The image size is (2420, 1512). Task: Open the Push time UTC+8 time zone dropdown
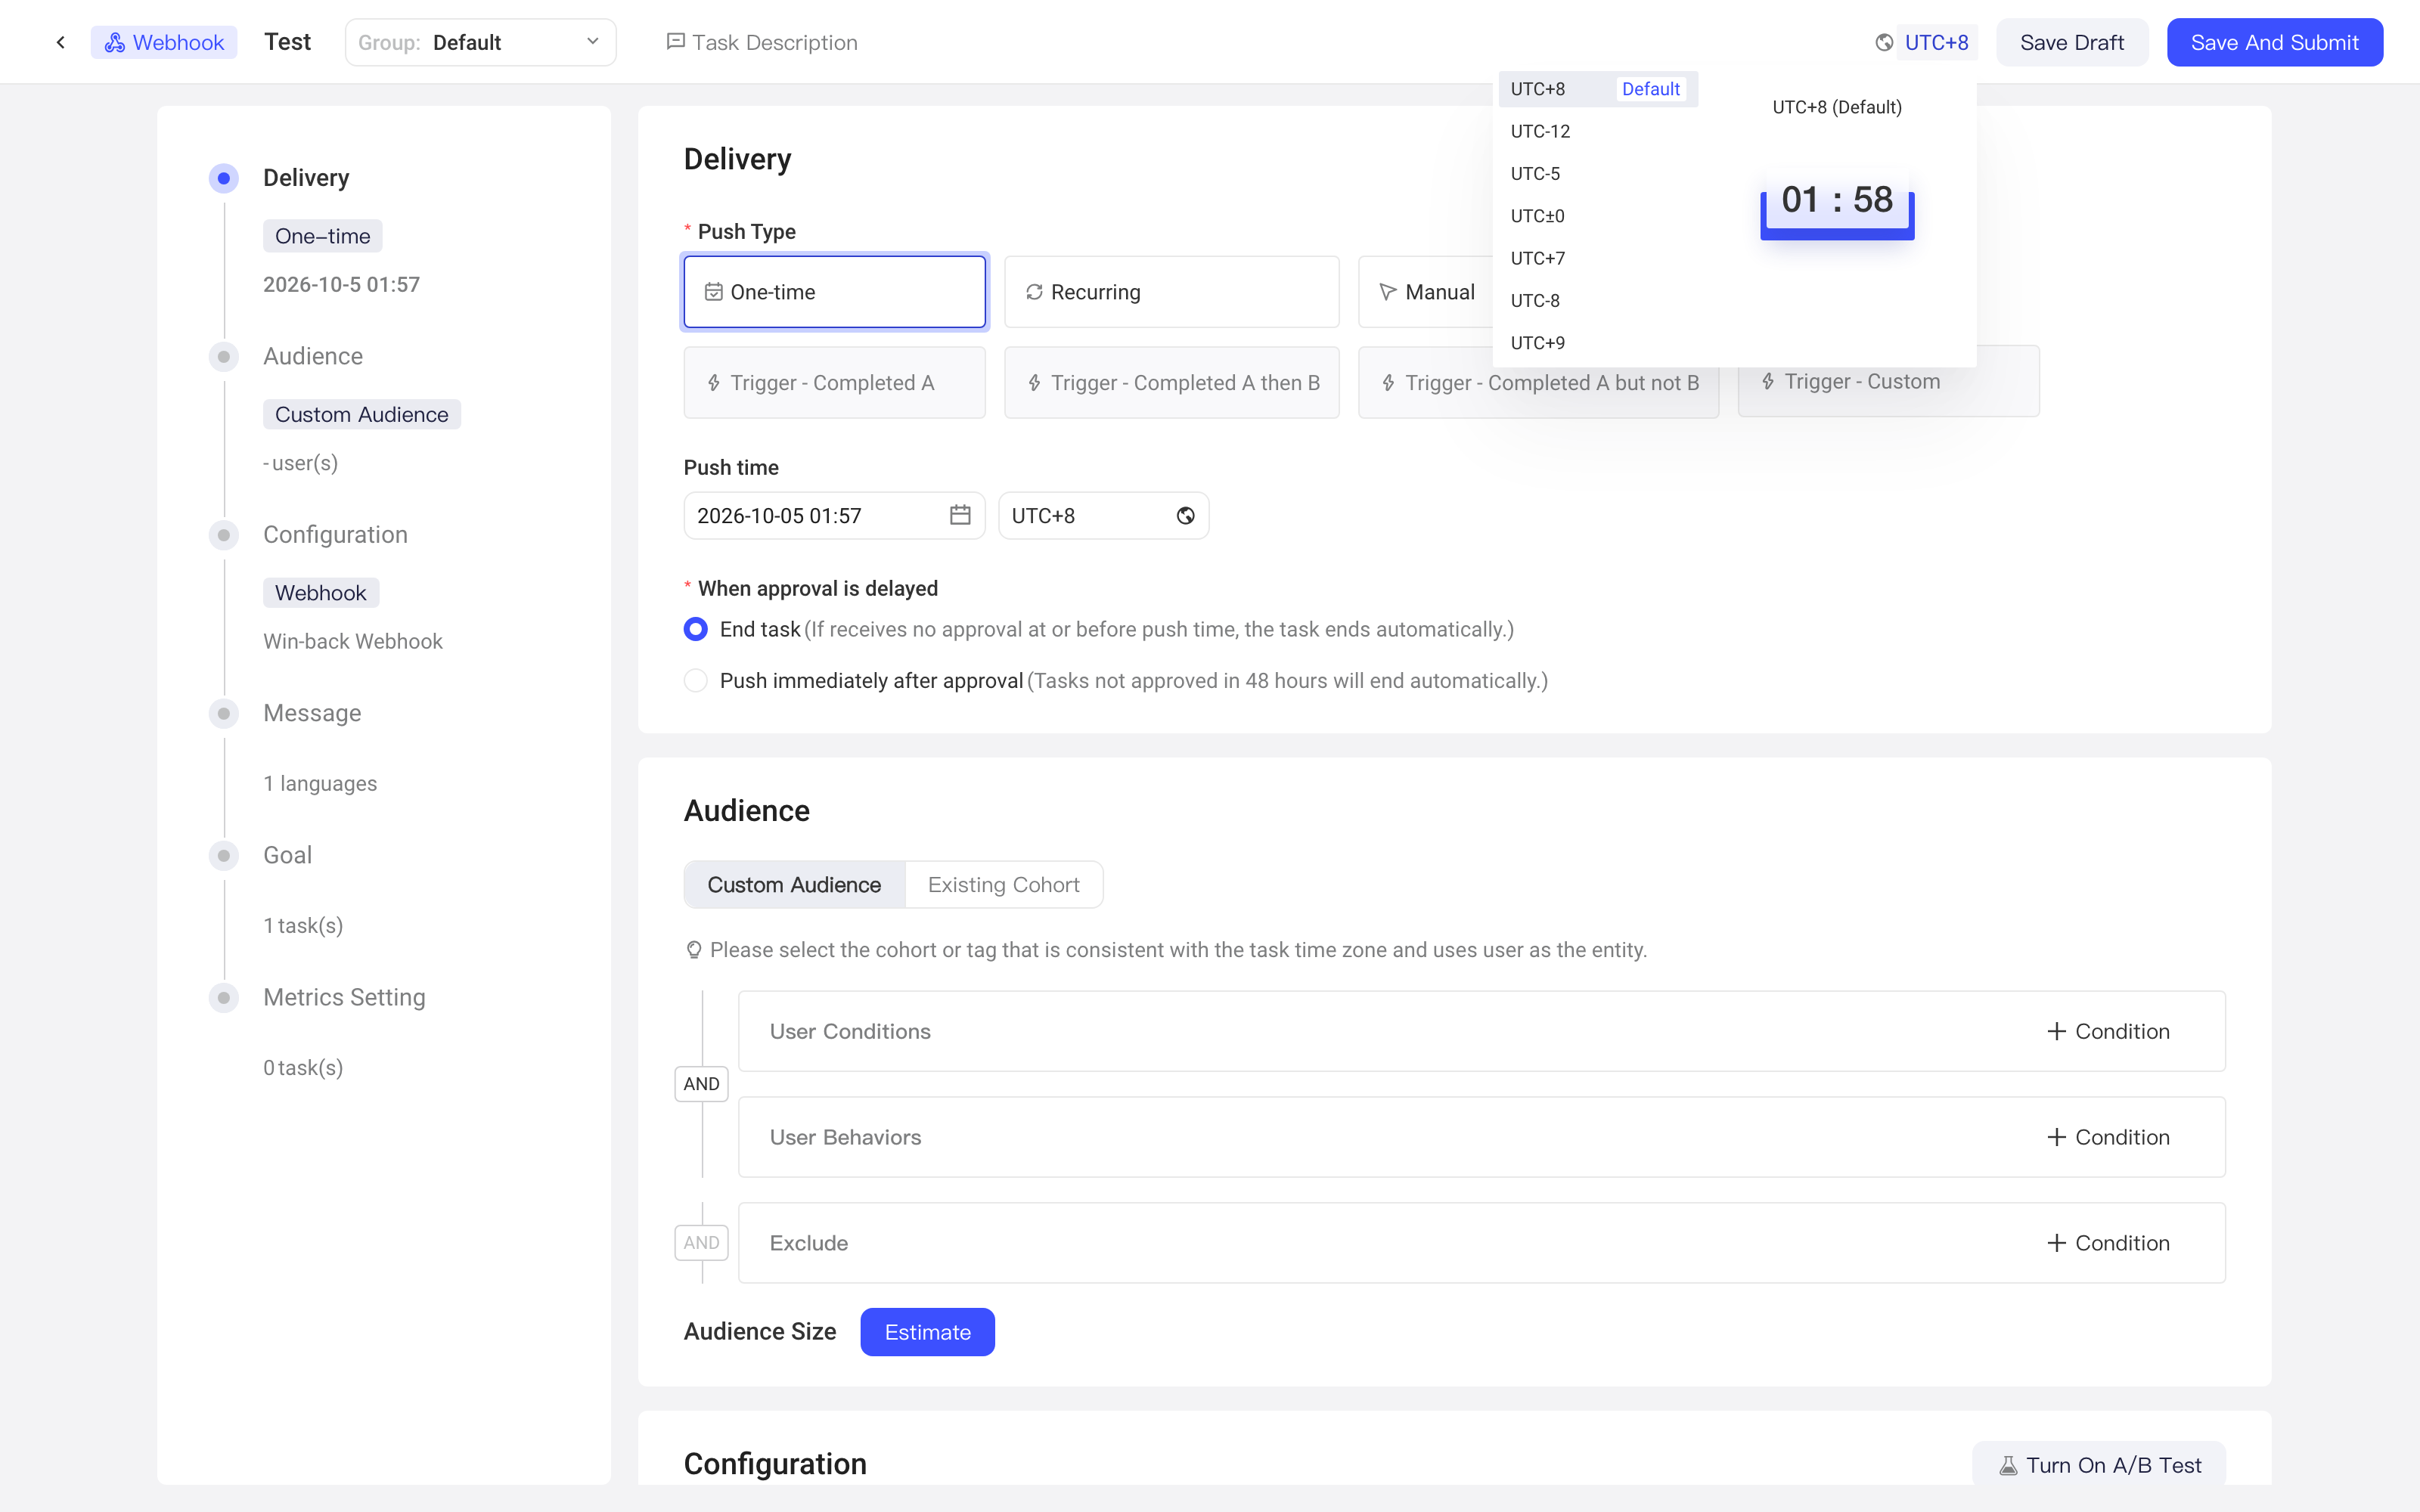coord(1103,515)
